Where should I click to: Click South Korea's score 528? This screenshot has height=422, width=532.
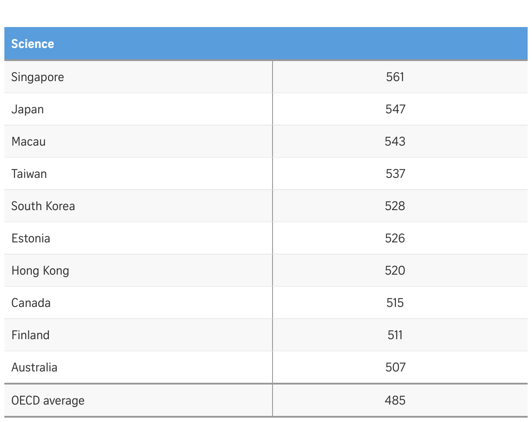[395, 206]
